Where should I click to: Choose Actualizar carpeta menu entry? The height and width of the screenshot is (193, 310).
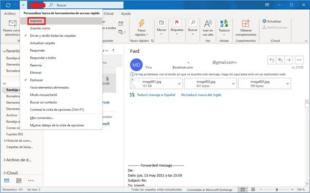(x=61, y=43)
